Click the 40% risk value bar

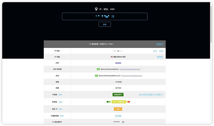(119, 102)
